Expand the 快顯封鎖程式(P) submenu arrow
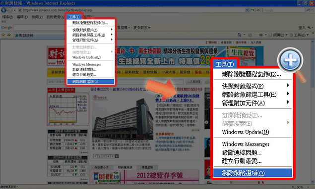Image resolution: width=315 pixels, height=189 pixels. (x=112, y=30)
